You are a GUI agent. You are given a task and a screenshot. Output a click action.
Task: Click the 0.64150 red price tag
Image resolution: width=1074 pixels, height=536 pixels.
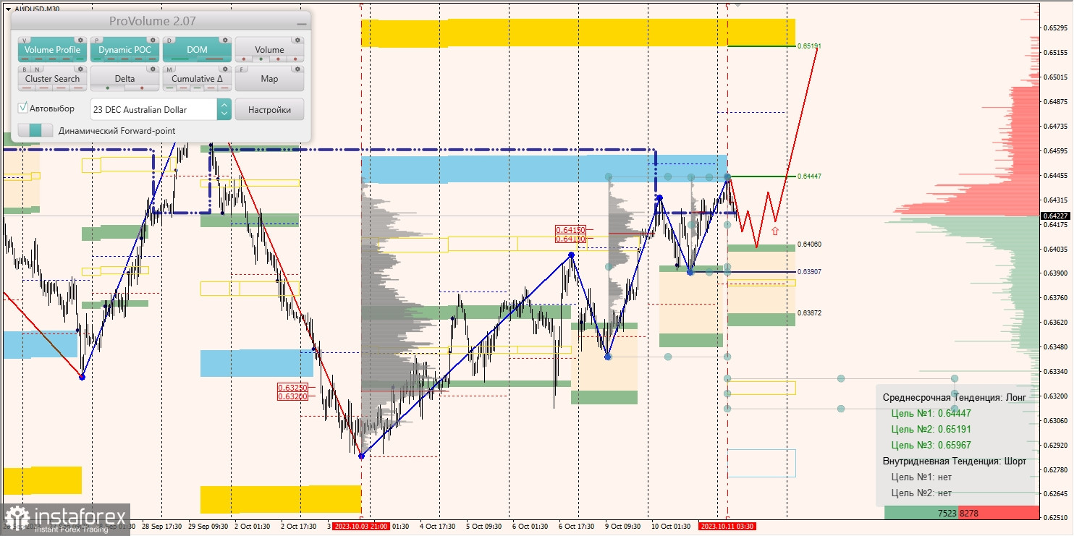[x=570, y=230]
